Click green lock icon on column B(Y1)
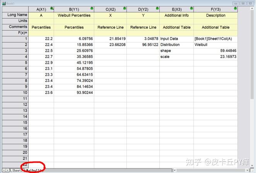 tap(92, 8)
